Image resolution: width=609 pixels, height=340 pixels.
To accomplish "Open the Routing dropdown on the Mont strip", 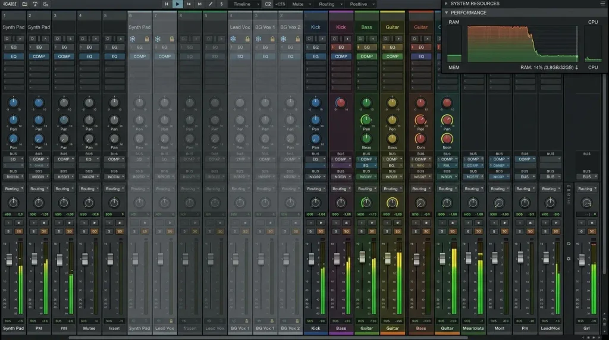I will coord(499,189).
